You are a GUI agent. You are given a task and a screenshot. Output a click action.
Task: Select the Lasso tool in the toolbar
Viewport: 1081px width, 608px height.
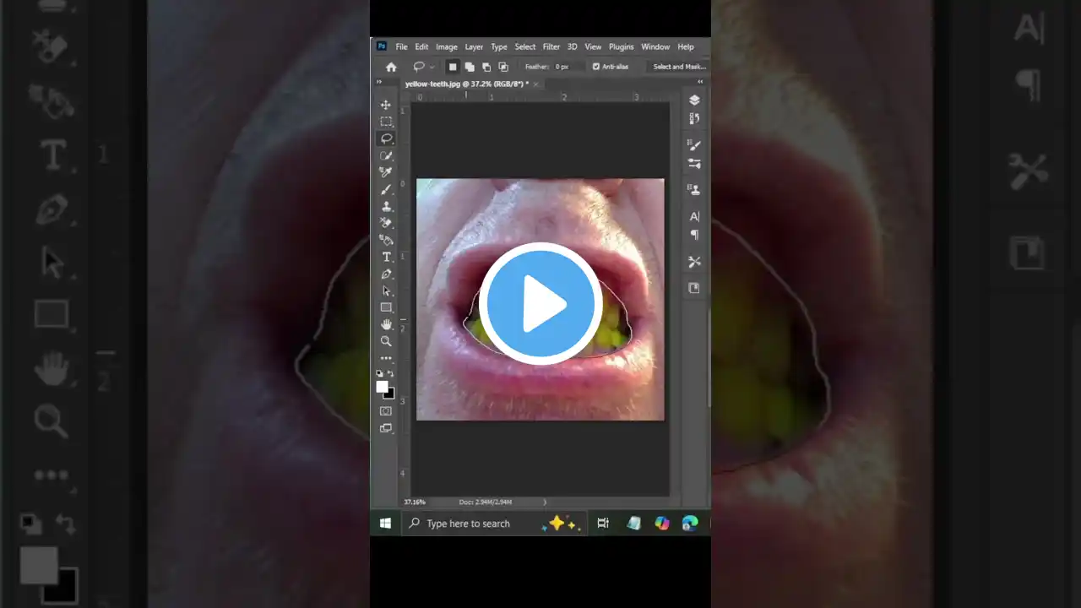[x=386, y=138]
